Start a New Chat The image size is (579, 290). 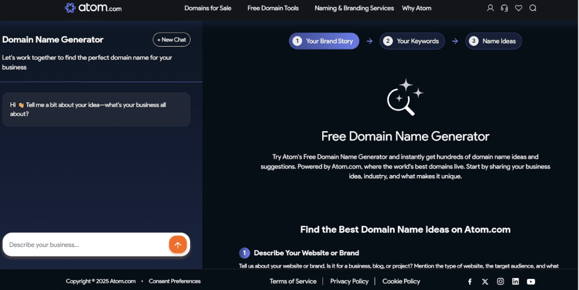[171, 40]
